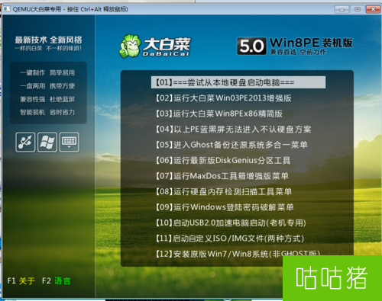Open 【07】 MaxDos toolbox menu

(x=222, y=176)
